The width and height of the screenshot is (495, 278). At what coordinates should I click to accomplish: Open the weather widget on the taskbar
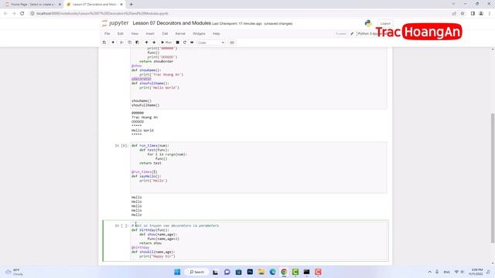(x=14, y=272)
